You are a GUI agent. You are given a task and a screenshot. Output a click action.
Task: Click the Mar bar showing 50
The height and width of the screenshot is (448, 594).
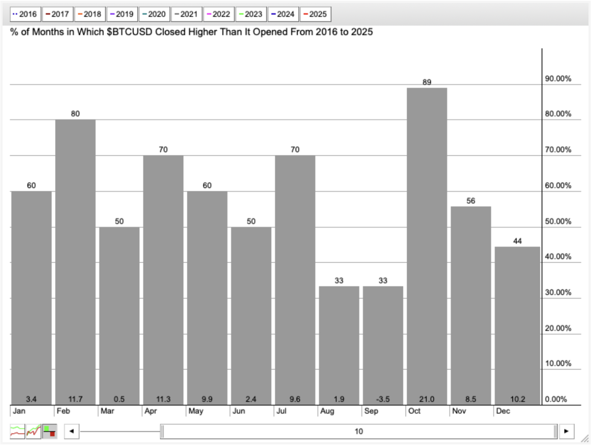pos(119,316)
